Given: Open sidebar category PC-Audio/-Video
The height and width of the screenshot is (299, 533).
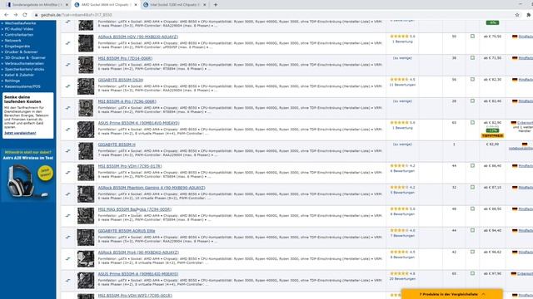Looking at the screenshot, I should [x=18, y=29].
